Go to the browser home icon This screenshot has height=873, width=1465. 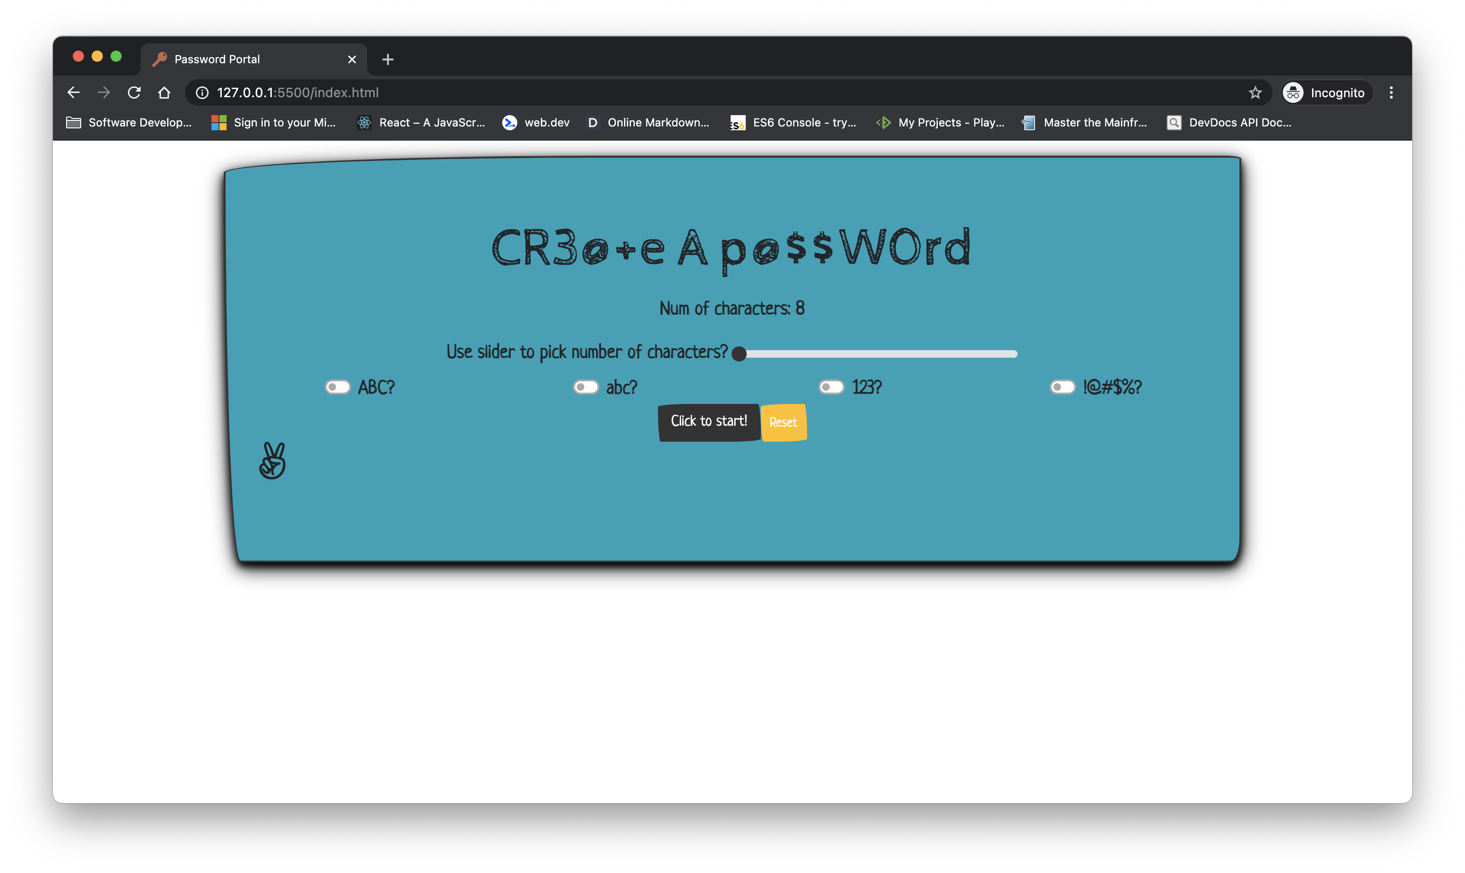tap(164, 92)
